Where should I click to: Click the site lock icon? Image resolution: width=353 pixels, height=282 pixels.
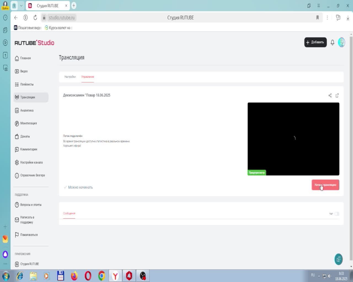pos(44,18)
